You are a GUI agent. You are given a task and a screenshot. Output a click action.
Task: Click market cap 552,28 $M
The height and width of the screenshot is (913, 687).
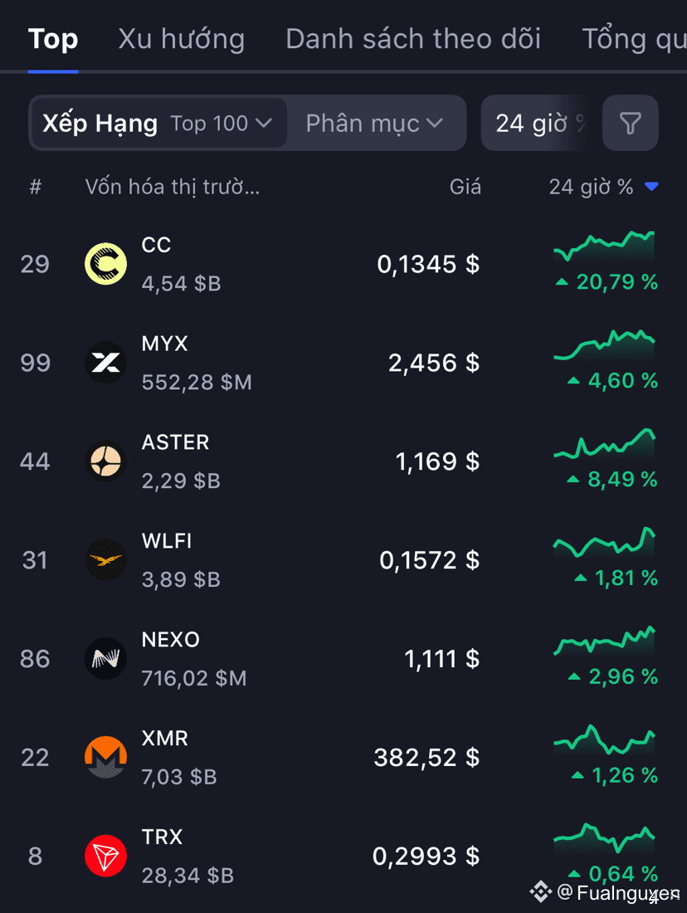(x=197, y=383)
